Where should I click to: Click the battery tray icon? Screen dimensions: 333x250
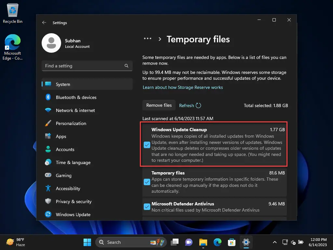301,242
